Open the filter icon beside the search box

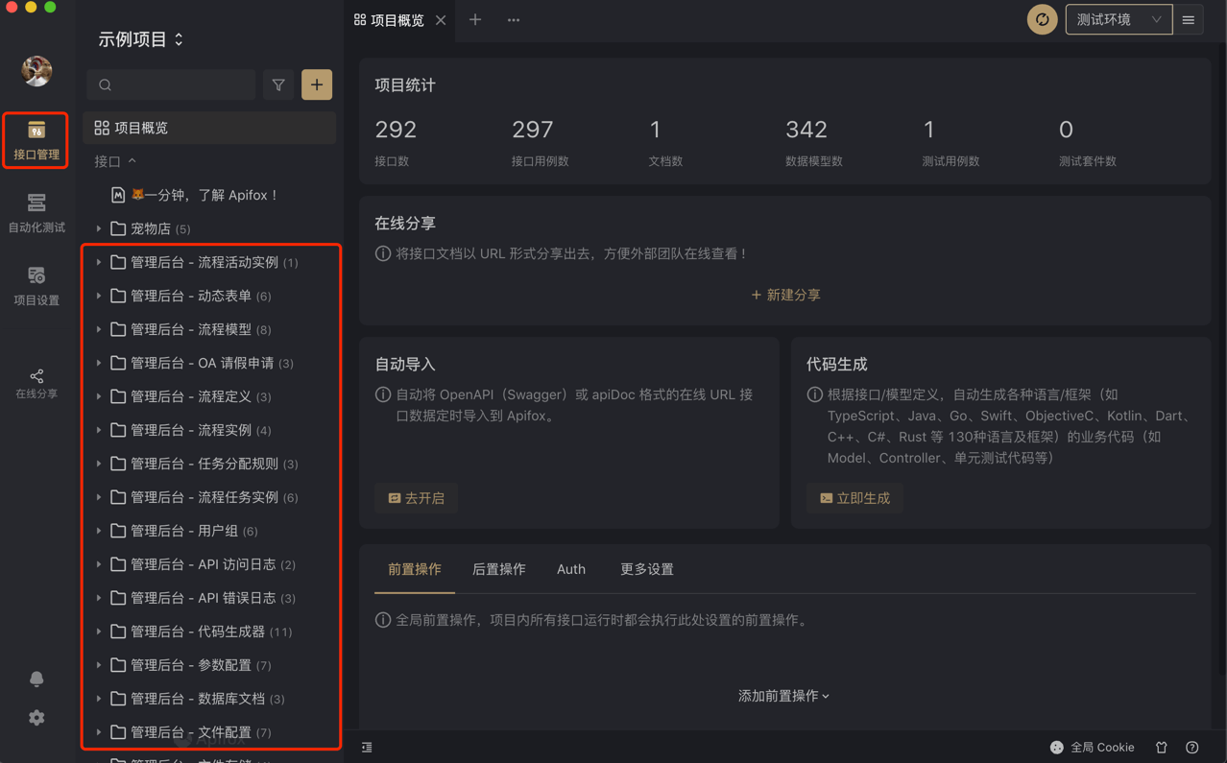[x=277, y=84]
